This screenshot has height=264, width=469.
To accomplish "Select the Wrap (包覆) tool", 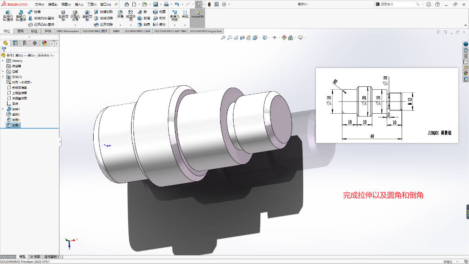I will 160,12.
